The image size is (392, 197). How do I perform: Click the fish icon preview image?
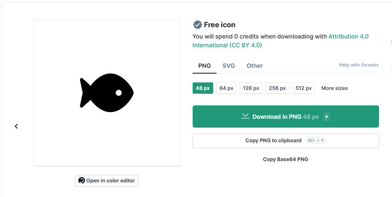point(107,92)
